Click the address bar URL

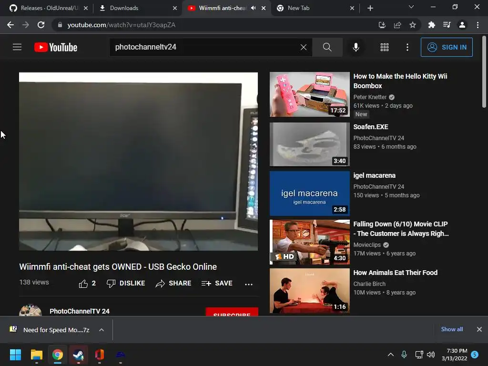tap(122, 25)
